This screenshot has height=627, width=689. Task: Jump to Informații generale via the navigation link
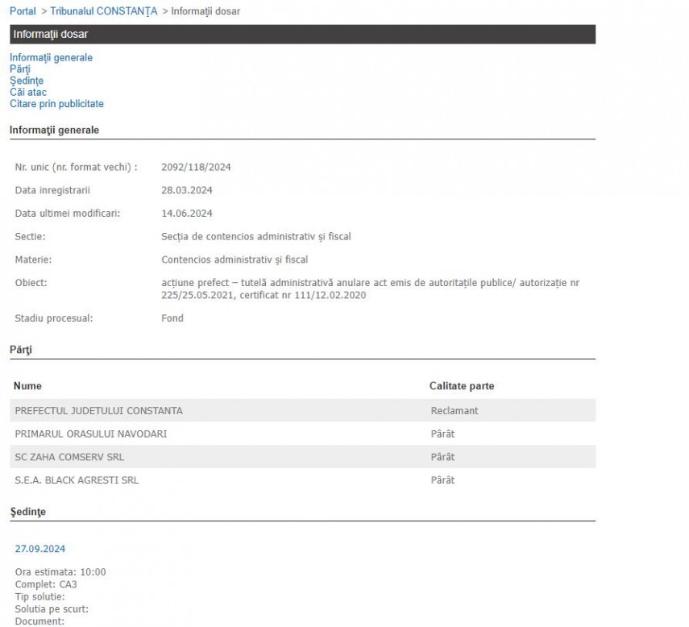point(51,58)
